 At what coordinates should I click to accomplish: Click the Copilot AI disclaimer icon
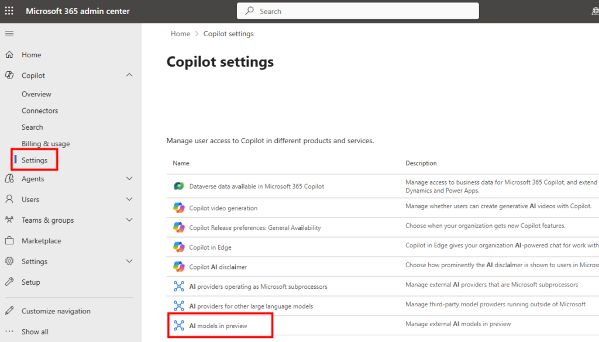(x=179, y=267)
